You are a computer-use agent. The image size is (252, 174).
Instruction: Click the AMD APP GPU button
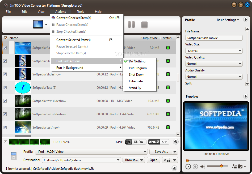pos(158,142)
